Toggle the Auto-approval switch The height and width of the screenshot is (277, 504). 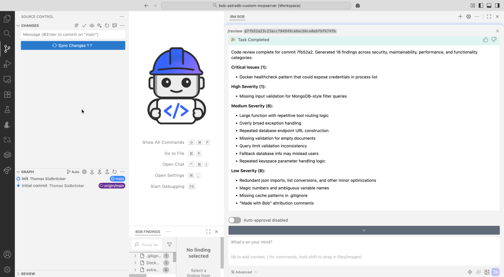click(235, 220)
